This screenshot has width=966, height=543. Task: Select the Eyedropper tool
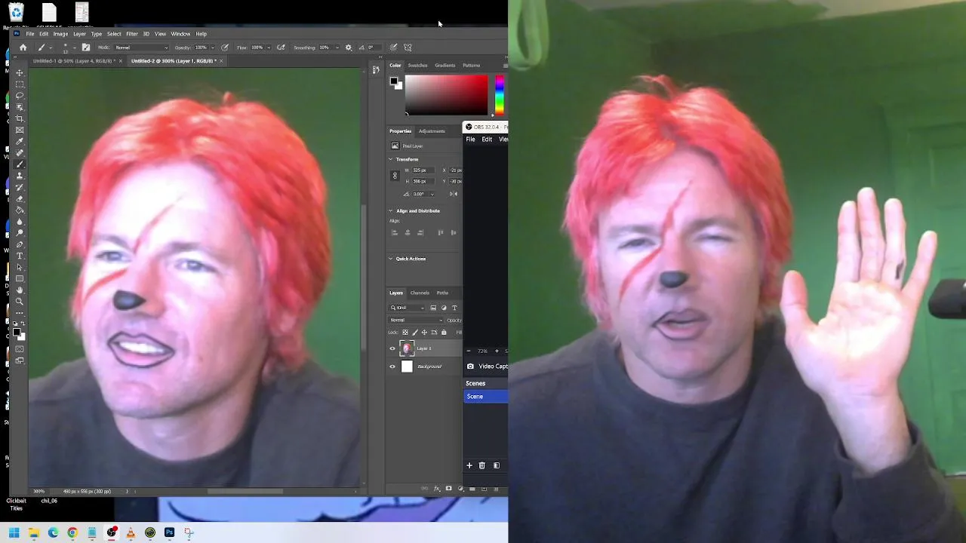20,141
